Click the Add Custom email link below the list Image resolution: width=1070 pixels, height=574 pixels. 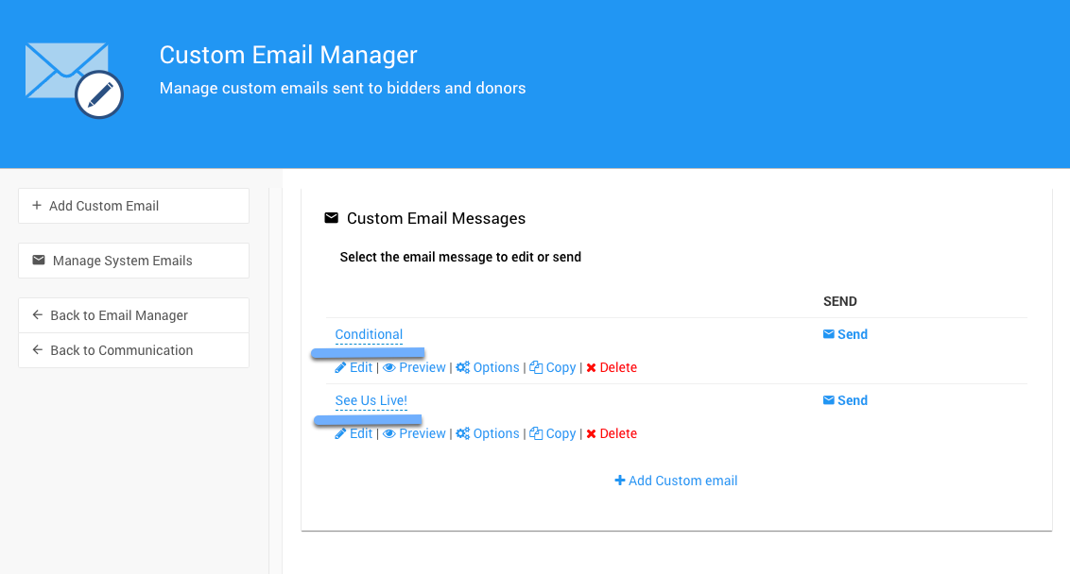[x=676, y=481]
